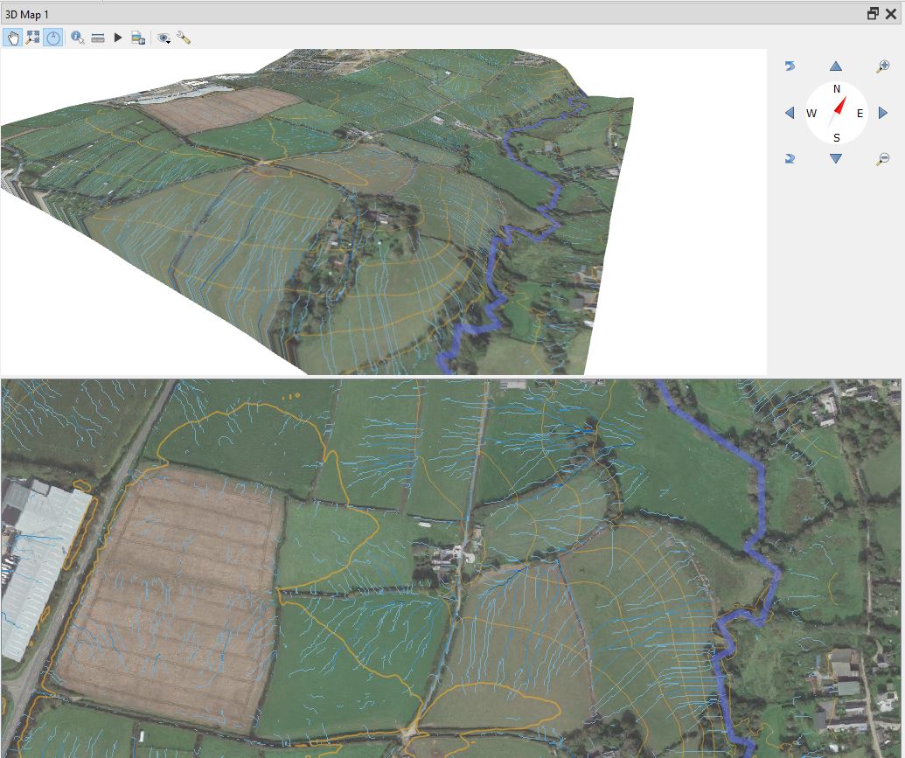This screenshot has width=905, height=758.
Task: Open the map themes eye dropdown
Action: coord(163,38)
